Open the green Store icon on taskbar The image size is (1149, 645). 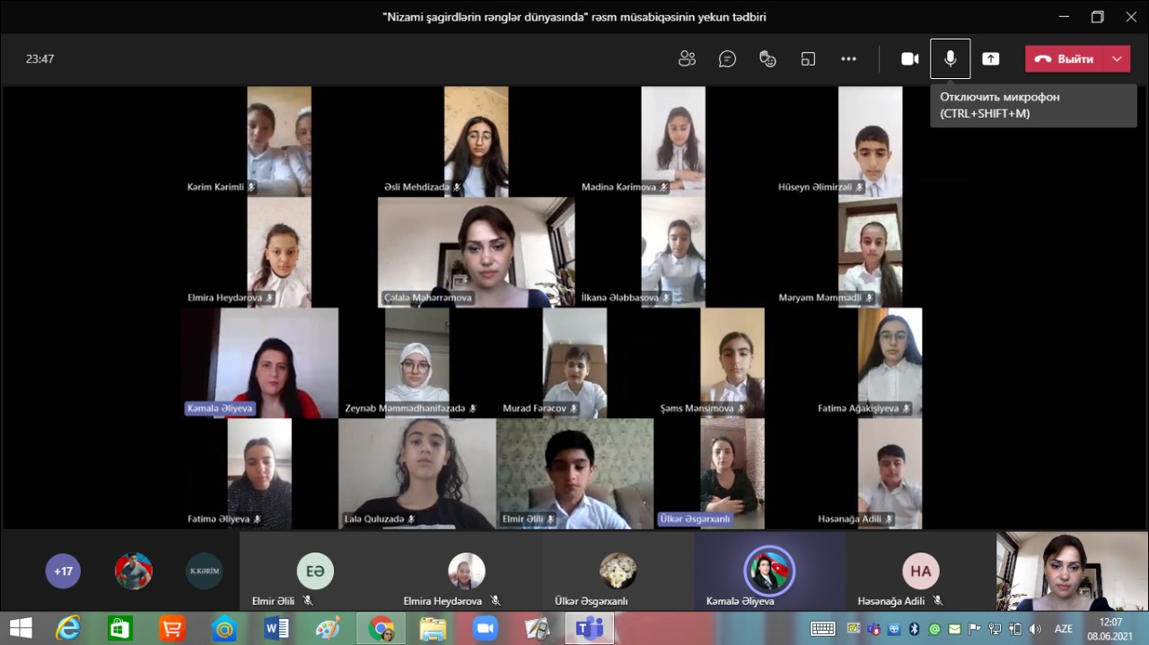tap(120, 628)
